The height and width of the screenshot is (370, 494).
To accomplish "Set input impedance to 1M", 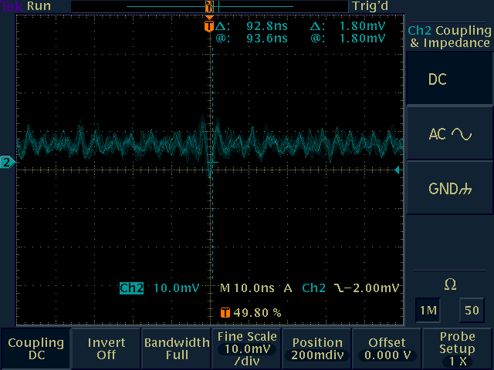I will pos(428,311).
